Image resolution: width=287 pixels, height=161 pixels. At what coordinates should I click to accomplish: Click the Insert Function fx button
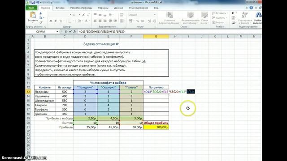point(75,32)
